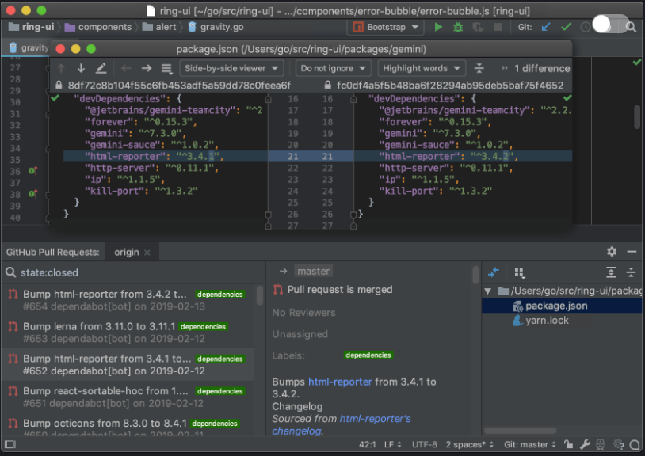
Task: Click the master target branch label
Action: tap(314, 271)
